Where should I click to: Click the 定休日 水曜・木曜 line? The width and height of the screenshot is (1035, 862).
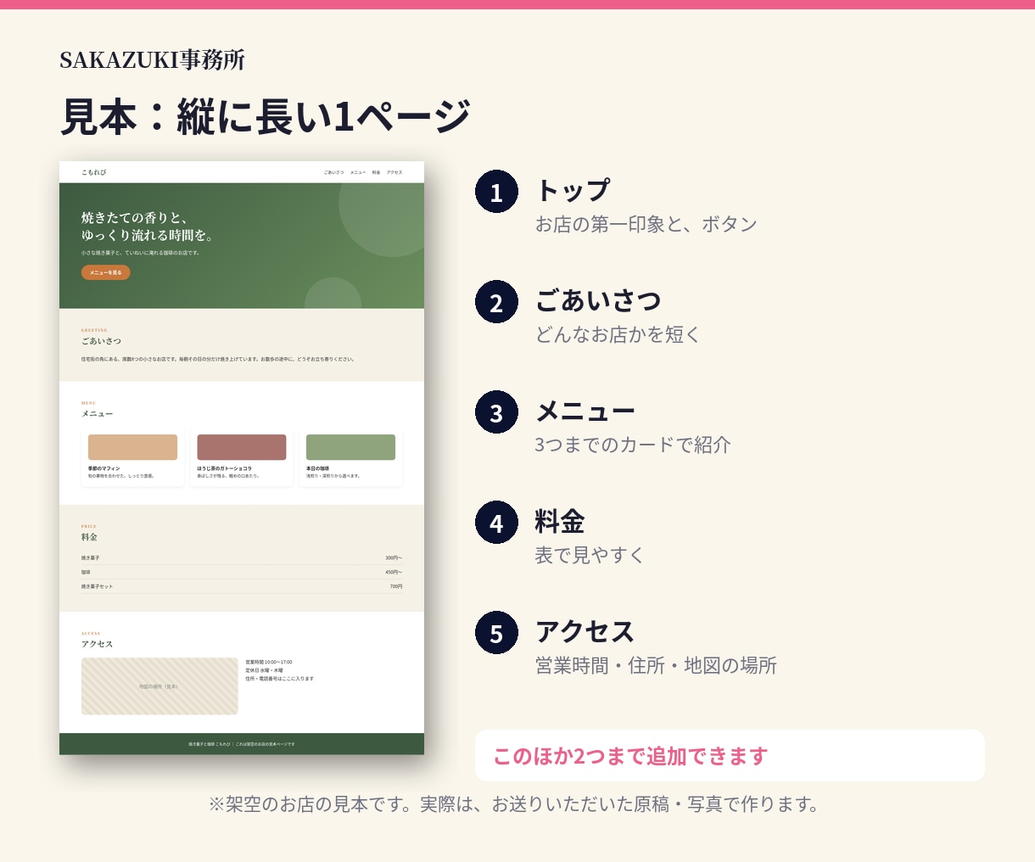click(264, 670)
